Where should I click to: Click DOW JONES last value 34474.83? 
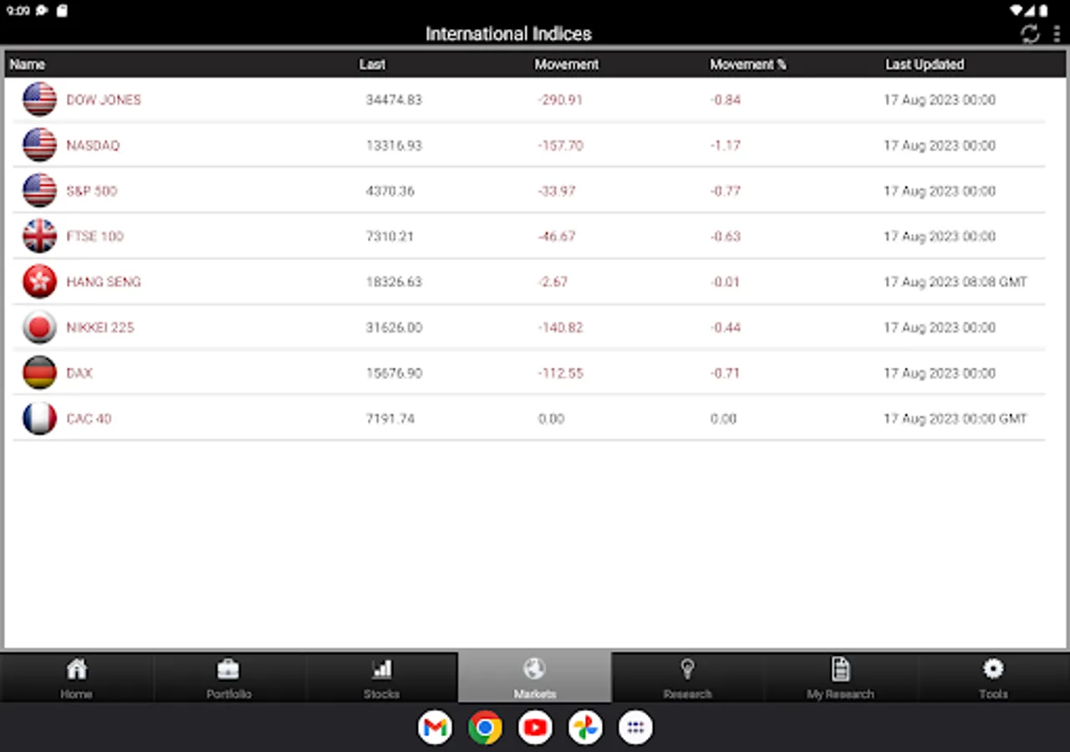tap(394, 99)
